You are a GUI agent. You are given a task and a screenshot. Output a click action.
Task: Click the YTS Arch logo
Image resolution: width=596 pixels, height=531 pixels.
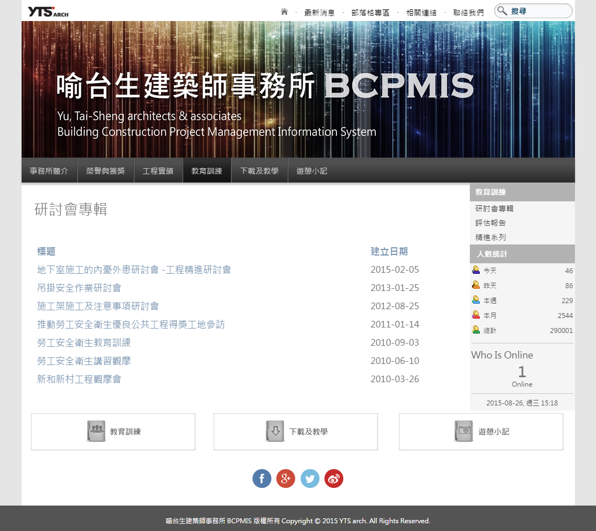pos(49,12)
